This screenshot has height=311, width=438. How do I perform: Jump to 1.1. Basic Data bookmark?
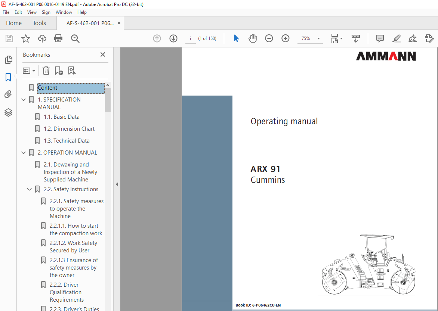[x=61, y=117]
